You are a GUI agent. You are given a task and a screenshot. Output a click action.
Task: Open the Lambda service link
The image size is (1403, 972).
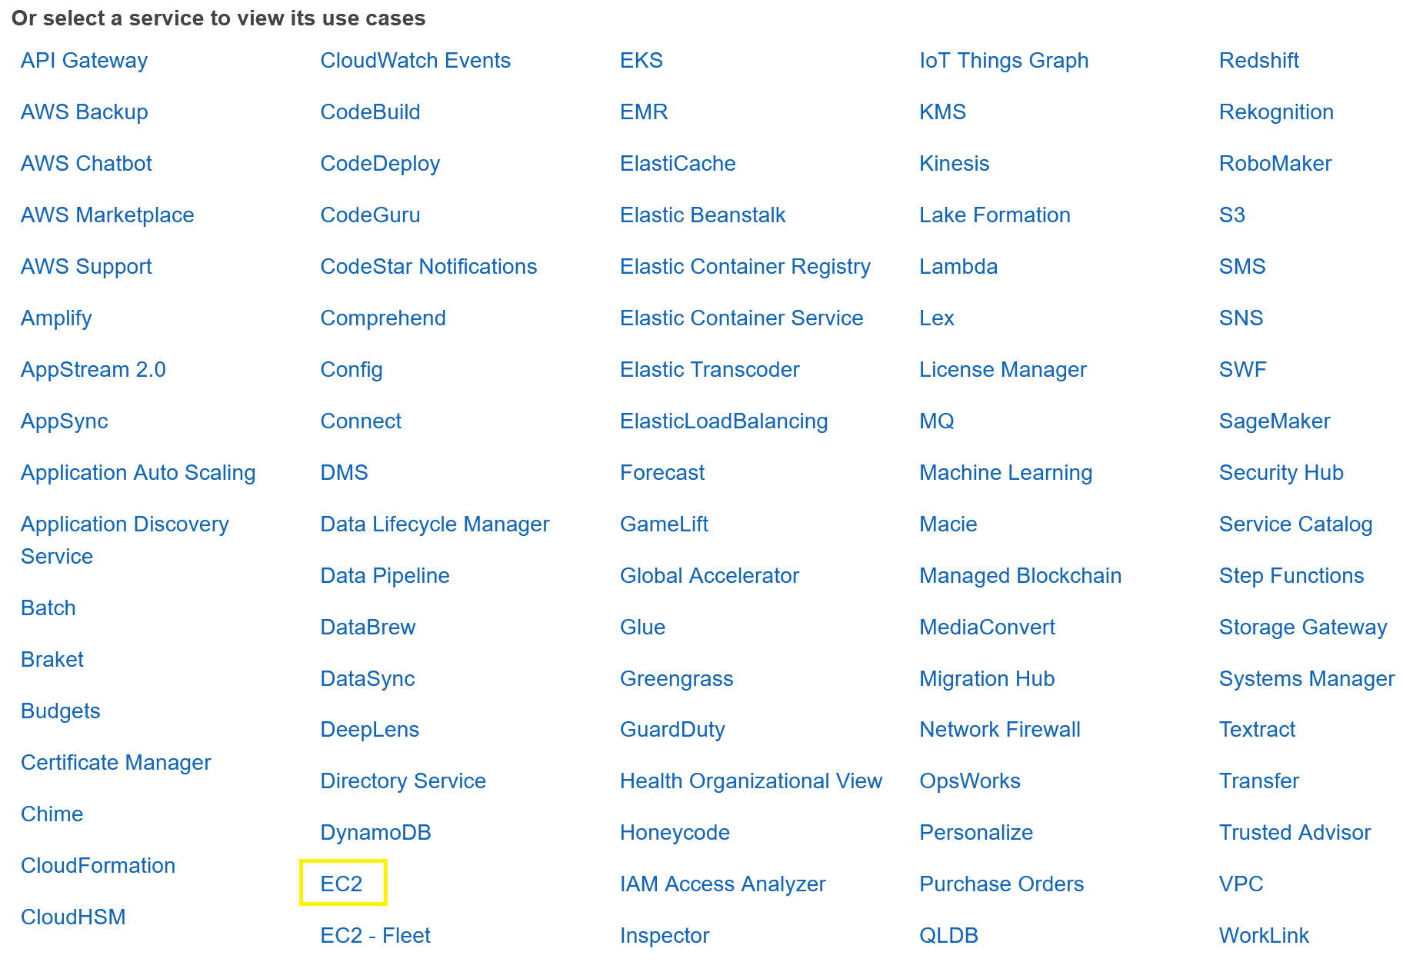click(958, 267)
